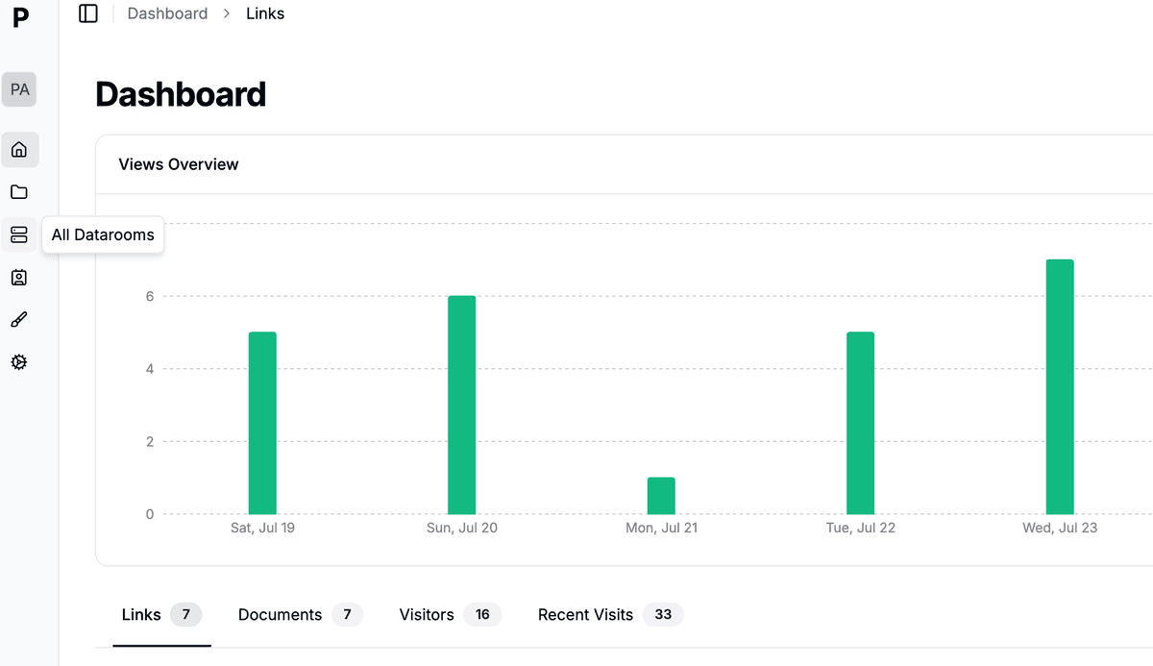Viewport: 1153px width, 666px height.
Task: Click the Papermark P logo
Action: pyautogui.click(x=20, y=16)
